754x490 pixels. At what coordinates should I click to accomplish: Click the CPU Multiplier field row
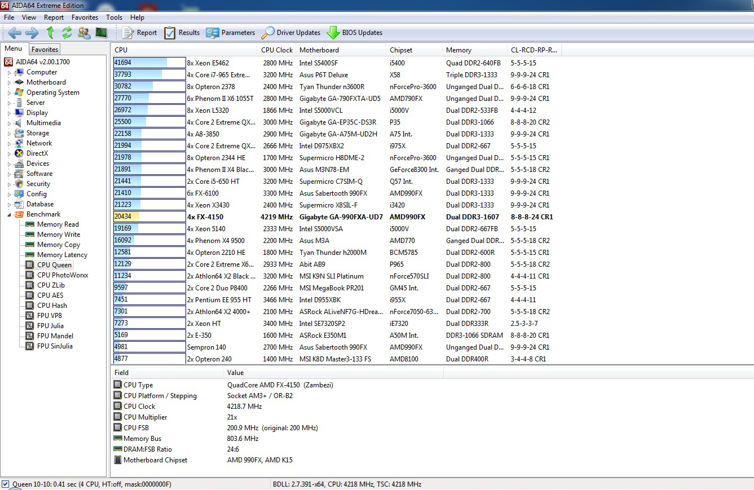(277, 417)
